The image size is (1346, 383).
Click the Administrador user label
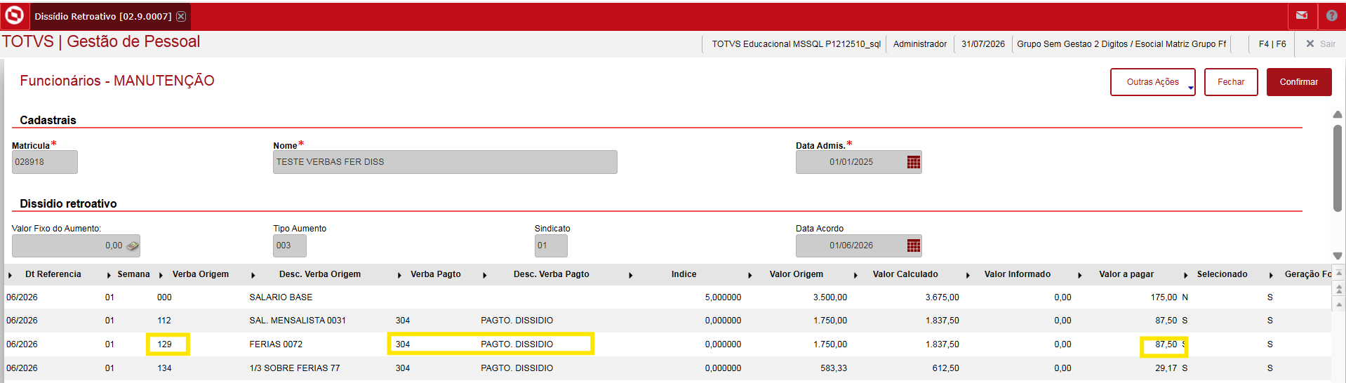pos(919,43)
